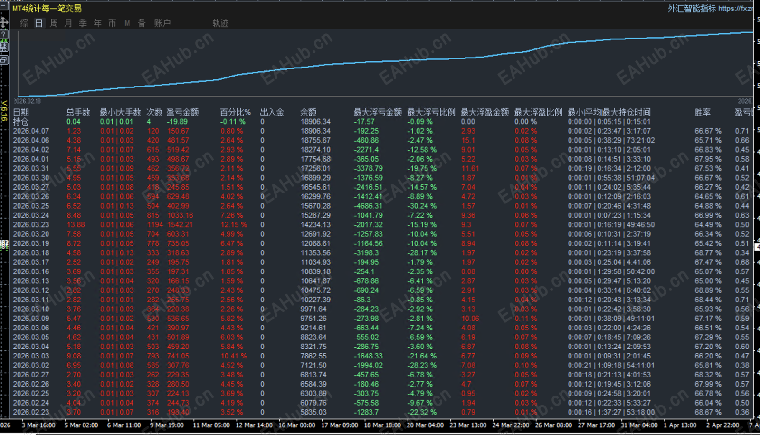
Task: Open the 轨迹 track tab
Action: point(220,23)
